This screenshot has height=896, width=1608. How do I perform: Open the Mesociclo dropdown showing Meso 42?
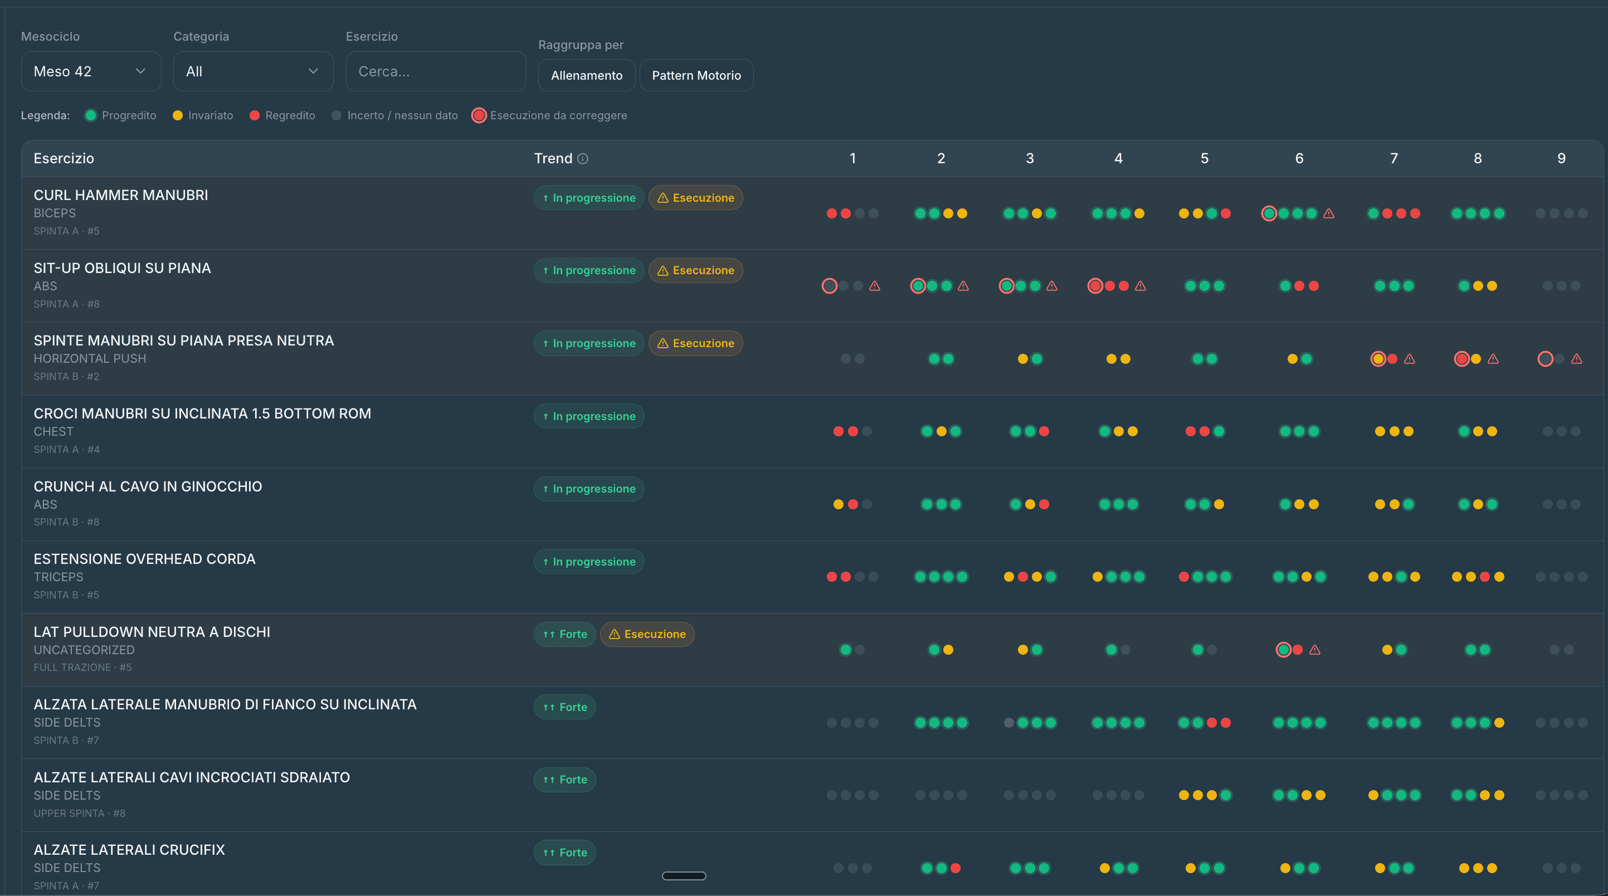[x=91, y=72]
